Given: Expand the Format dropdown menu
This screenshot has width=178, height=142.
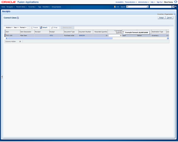Looking at the screenshot, I should click(23, 27).
